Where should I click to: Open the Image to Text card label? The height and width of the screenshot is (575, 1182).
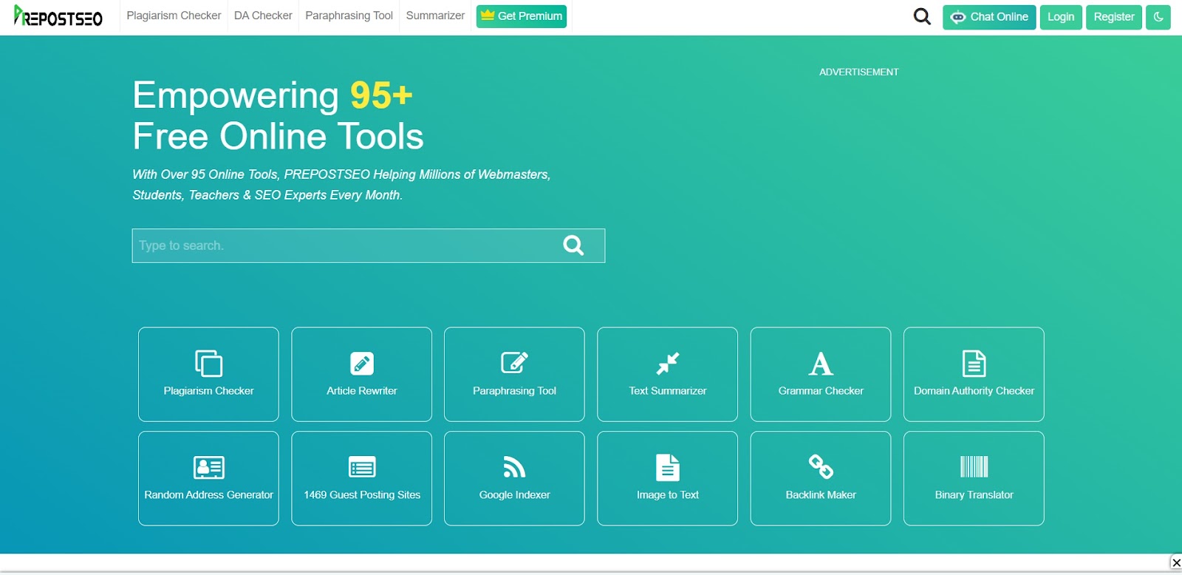point(668,495)
